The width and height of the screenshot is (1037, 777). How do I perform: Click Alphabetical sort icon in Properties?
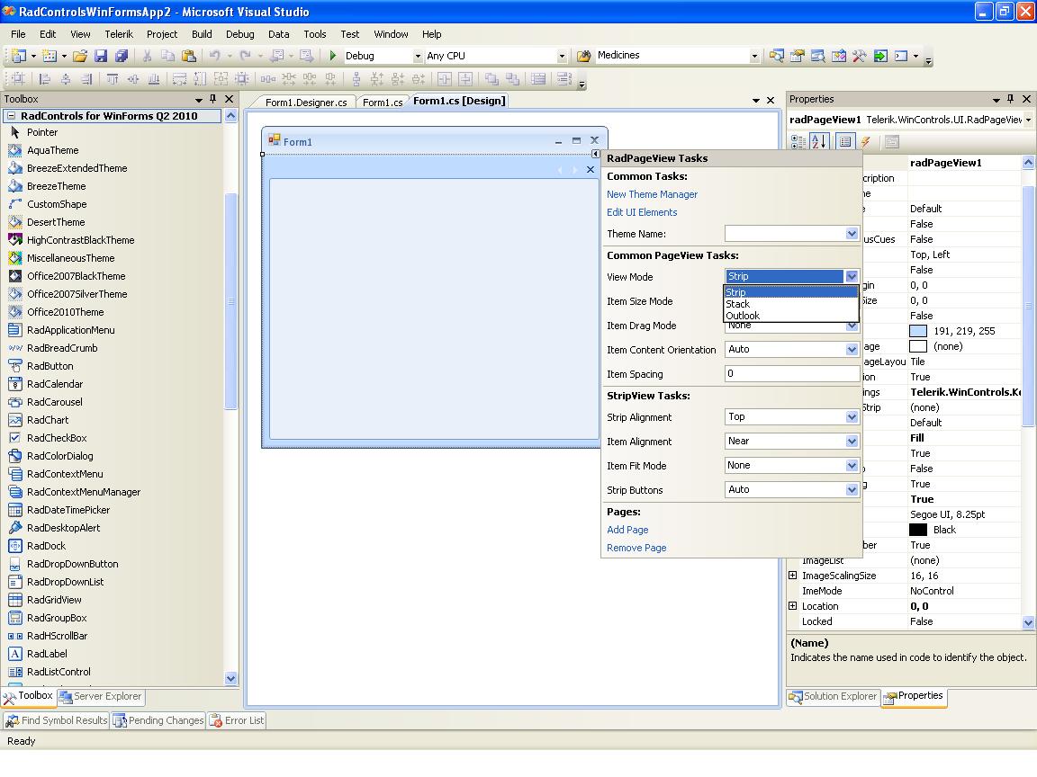[x=819, y=142]
